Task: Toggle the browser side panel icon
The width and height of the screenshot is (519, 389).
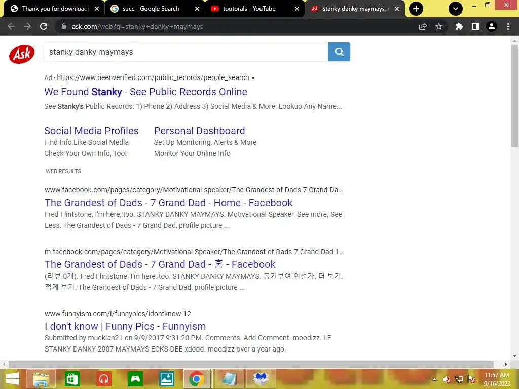Action: pos(475,26)
